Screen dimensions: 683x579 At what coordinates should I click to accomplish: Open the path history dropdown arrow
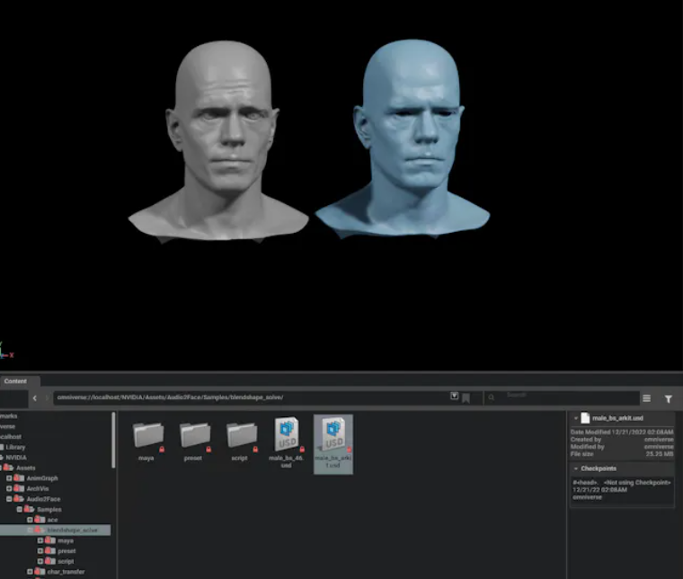tap(455, 396)
